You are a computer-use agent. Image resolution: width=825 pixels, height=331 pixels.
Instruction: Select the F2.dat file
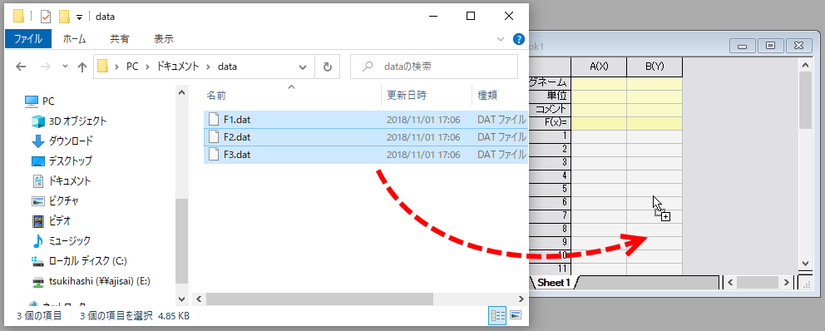tap(365, 137)
